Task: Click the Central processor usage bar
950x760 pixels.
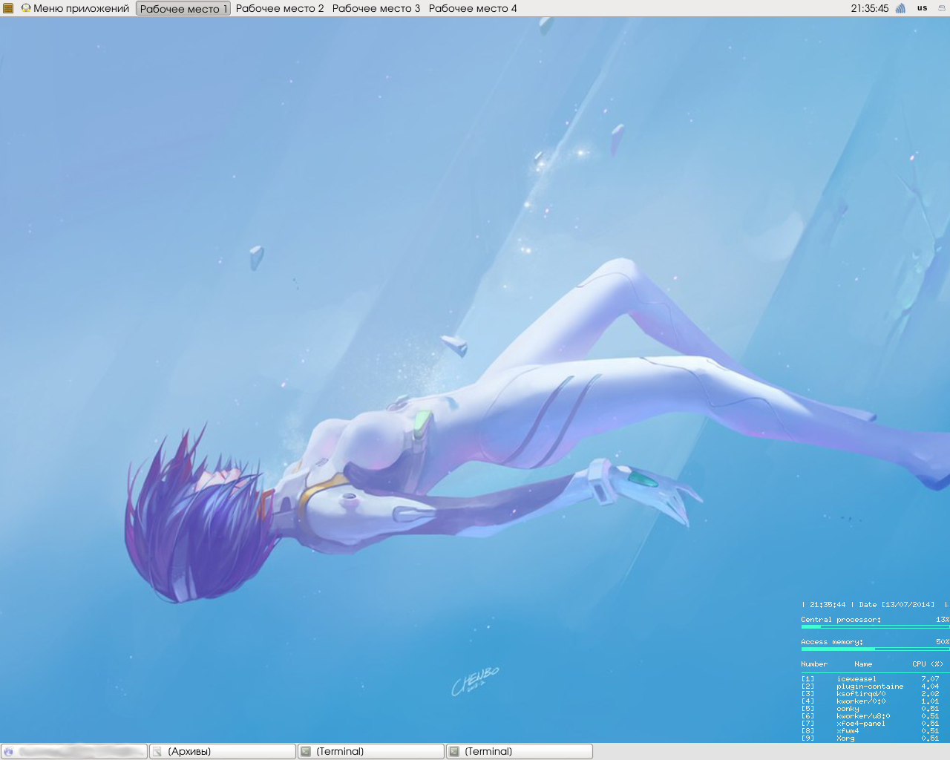Action: 875,627
